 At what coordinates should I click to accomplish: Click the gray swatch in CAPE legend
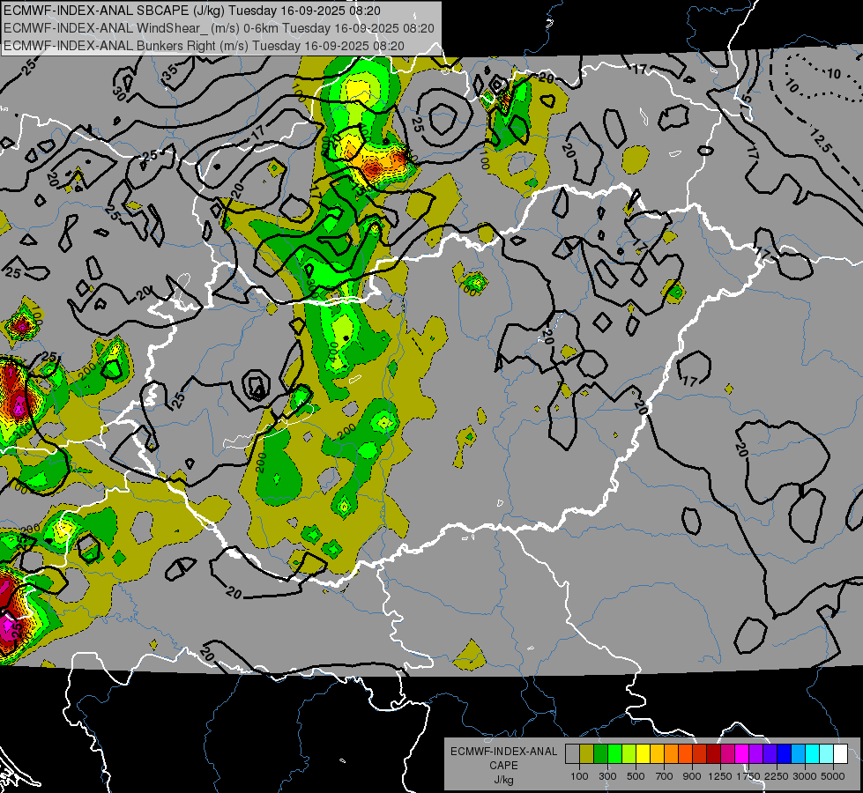tap(572, 754)
